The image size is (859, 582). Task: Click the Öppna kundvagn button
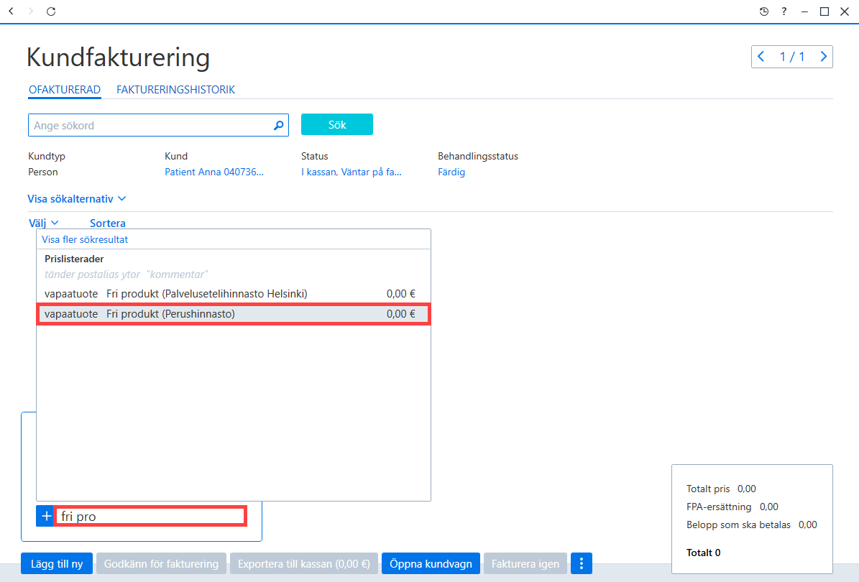coord(431,563)
